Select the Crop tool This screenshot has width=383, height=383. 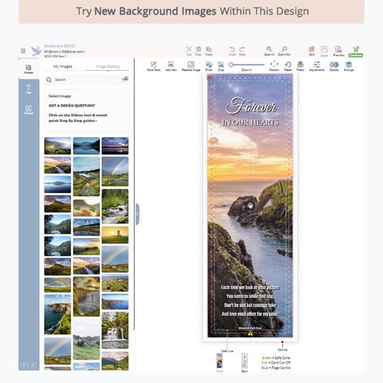point(220,66)
